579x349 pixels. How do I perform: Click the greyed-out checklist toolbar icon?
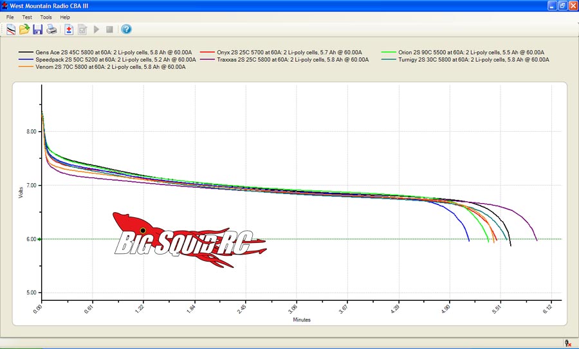82,30
